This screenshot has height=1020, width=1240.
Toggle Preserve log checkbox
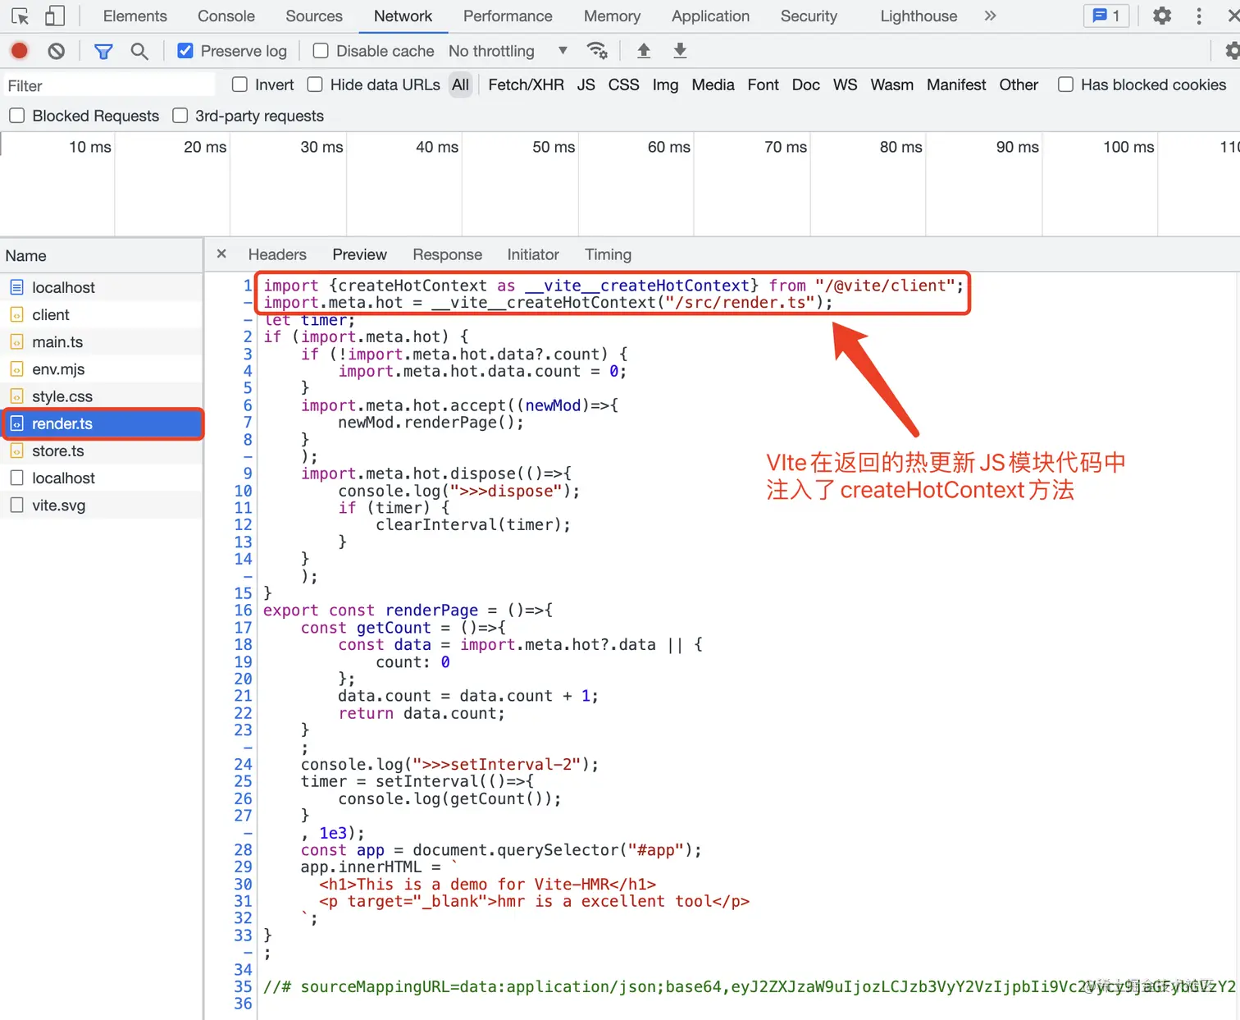185,51
